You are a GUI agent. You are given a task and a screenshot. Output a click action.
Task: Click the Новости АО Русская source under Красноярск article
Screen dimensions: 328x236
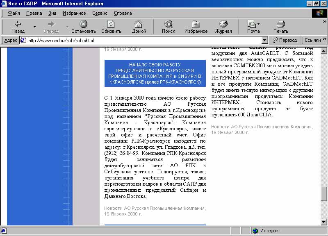coord(155,211)
